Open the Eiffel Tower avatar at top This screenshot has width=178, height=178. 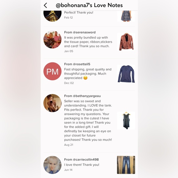(x=52, y=16)
